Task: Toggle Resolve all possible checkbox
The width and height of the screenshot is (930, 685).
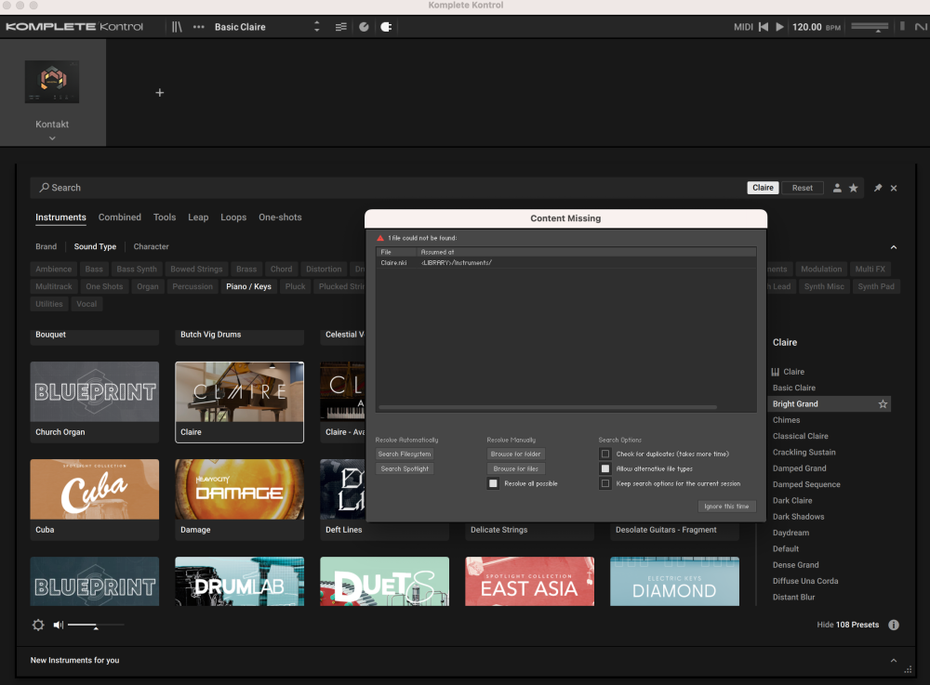Action: [x=493, y=483]
